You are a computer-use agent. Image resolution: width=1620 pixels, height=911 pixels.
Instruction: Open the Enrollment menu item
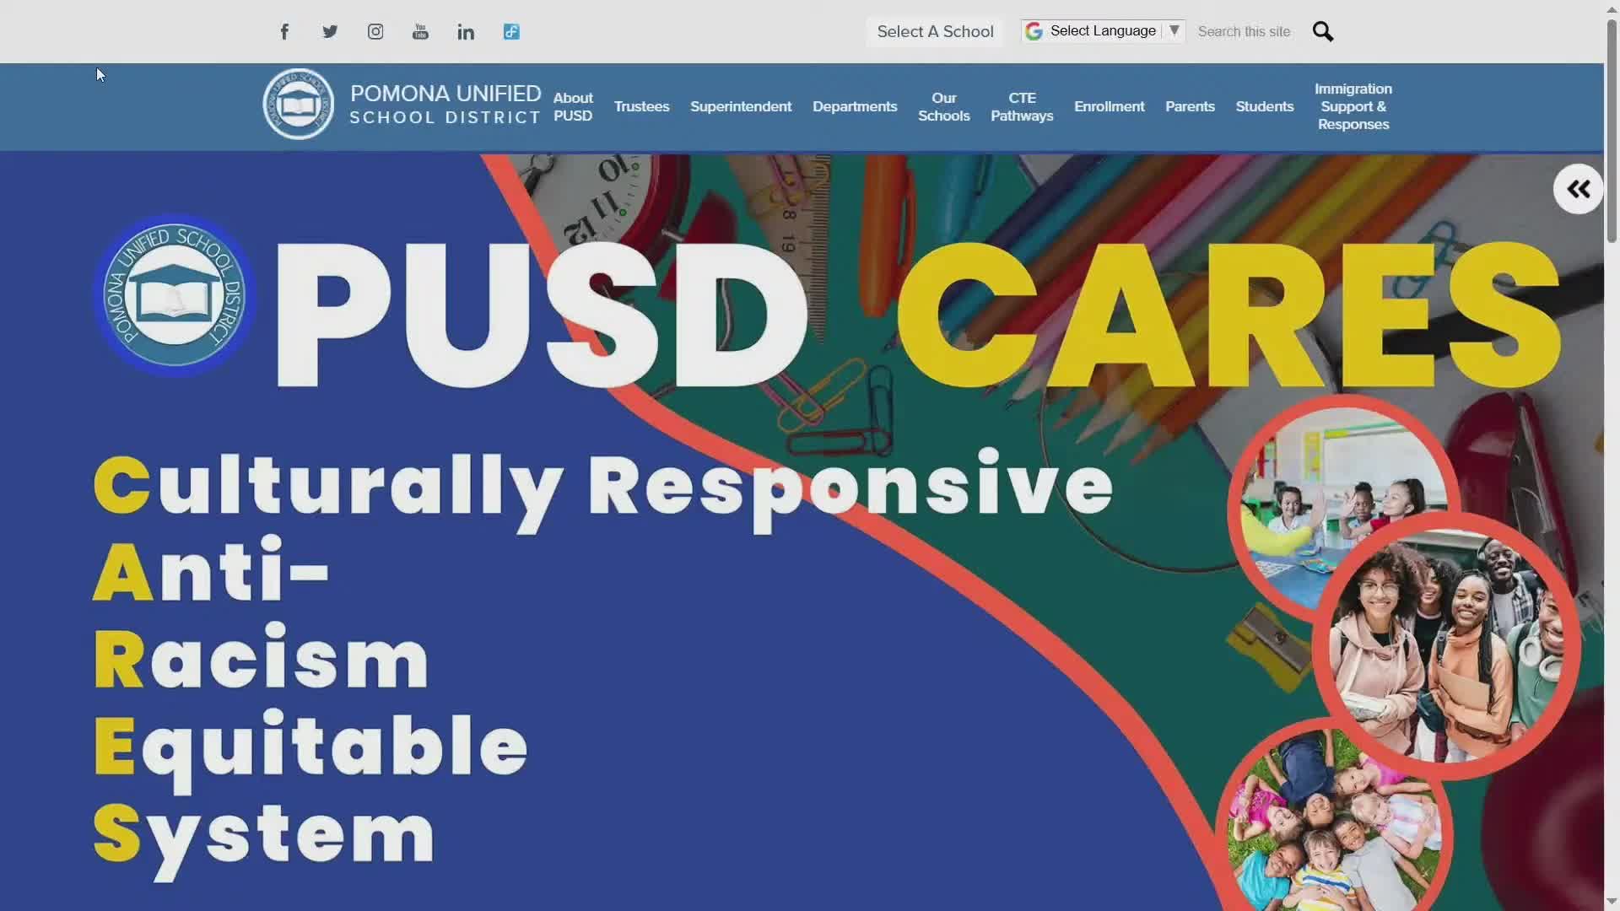pyautogui.click(x=1109, y=106)
